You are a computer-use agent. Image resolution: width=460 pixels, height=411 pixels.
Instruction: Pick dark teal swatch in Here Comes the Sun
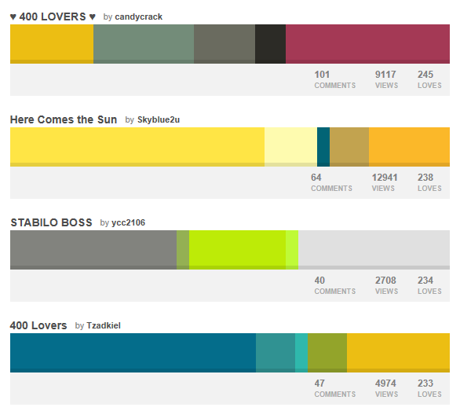tap(323, 147)
